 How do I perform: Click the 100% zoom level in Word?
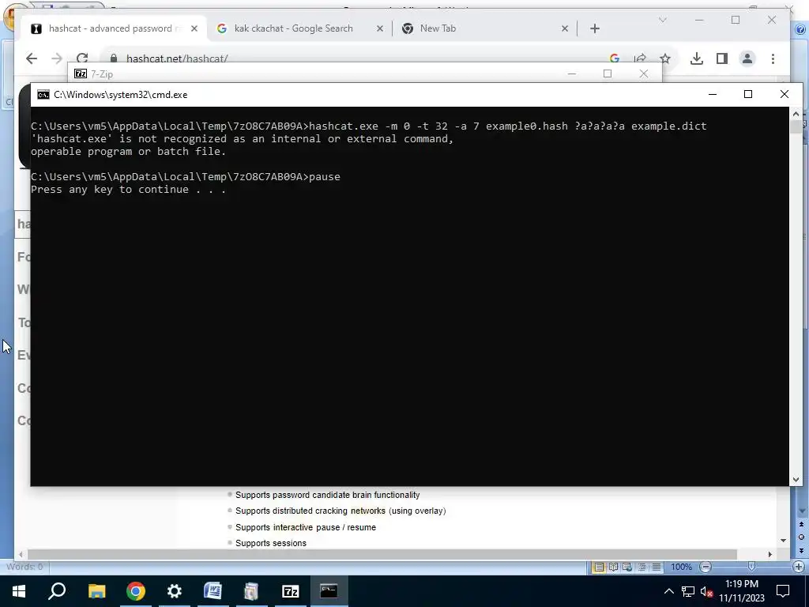[682, 567]
